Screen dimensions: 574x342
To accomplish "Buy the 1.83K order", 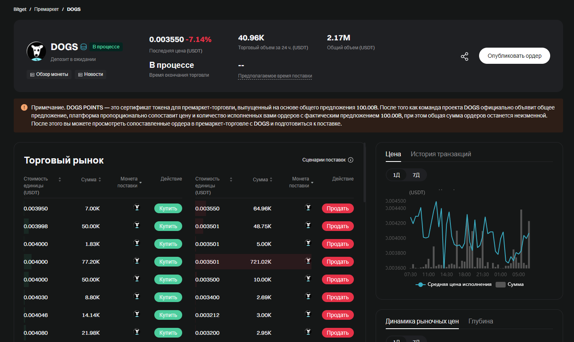I will point(168,244).
